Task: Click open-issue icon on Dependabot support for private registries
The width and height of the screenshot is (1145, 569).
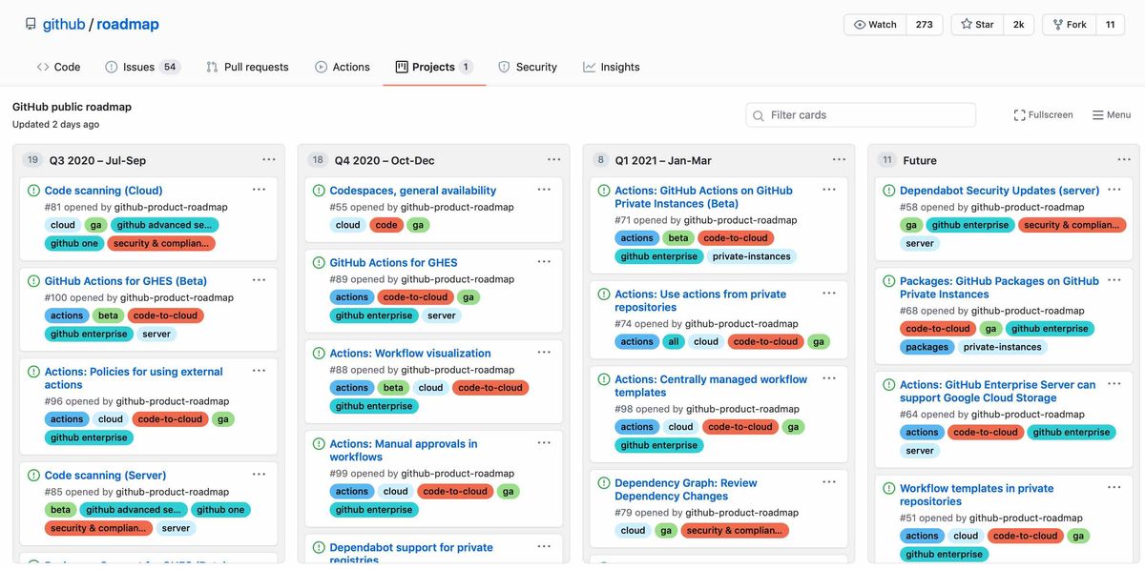Action: (319, 548)
